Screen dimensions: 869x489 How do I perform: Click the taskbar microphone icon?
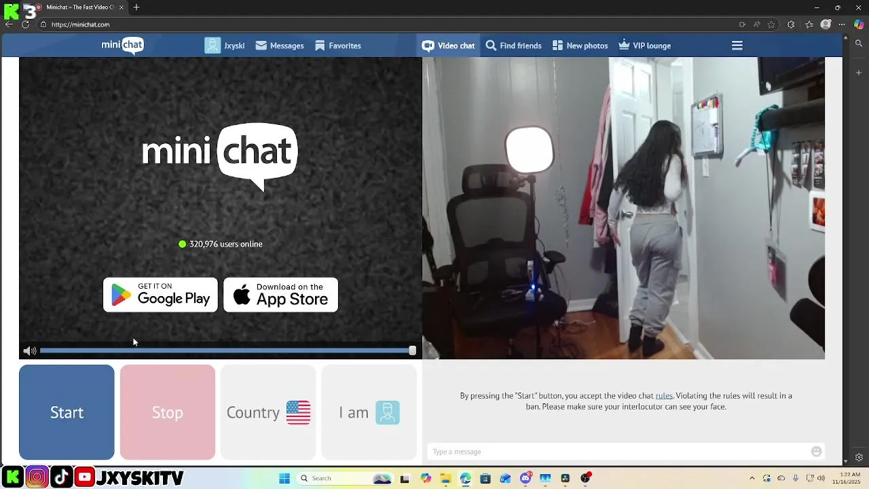796,478
